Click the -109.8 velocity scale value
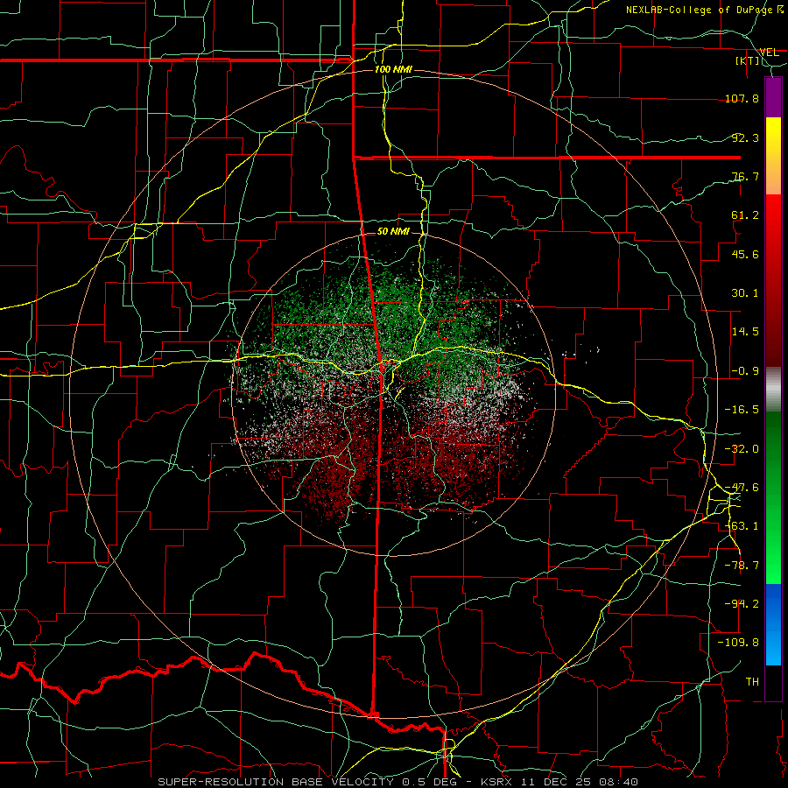Screen dimensions: 788x788 click(x=738, y=643)
